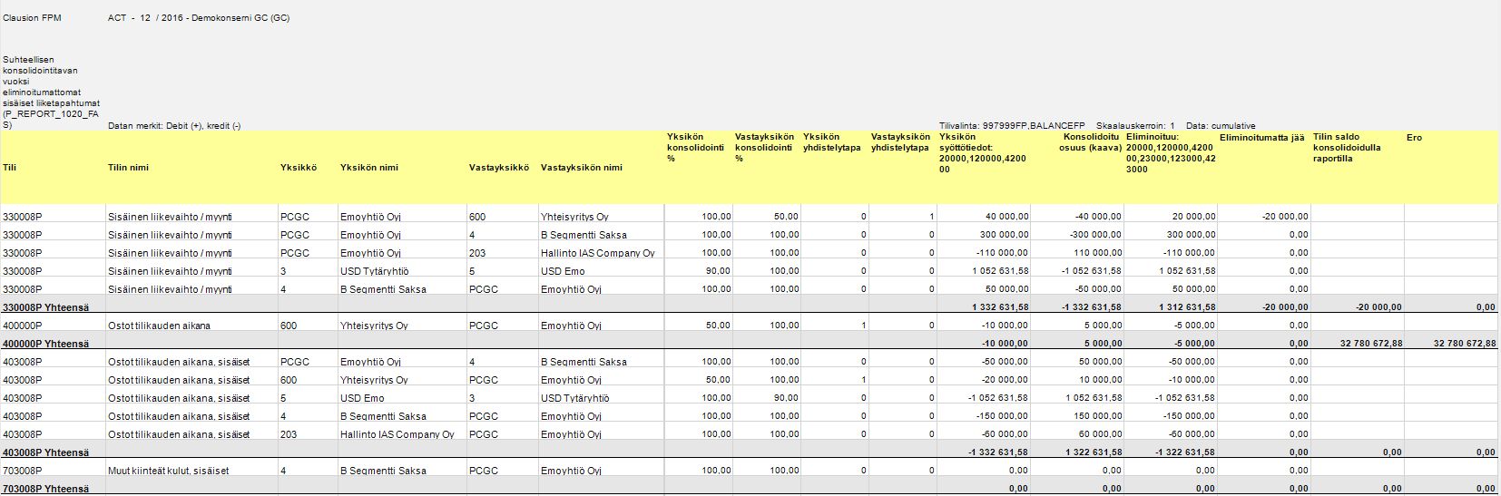Image resolution: width=1501 pixels, height=496 pixels.
Task: Select the Ero column header
Action: [1414, 138]
